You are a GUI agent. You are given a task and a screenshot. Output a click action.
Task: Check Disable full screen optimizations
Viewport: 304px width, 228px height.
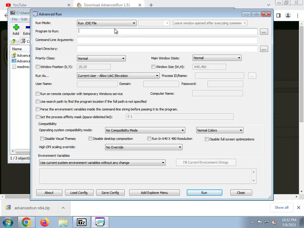click(x=207, y=139)
